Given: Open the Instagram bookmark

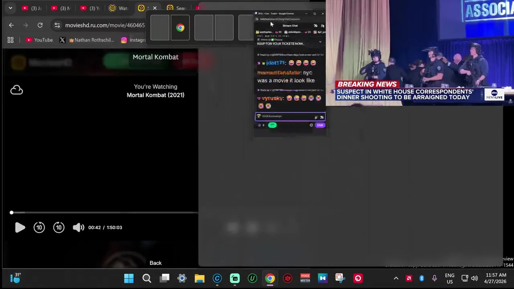Looking at the screenshot, I should (133, 40).
